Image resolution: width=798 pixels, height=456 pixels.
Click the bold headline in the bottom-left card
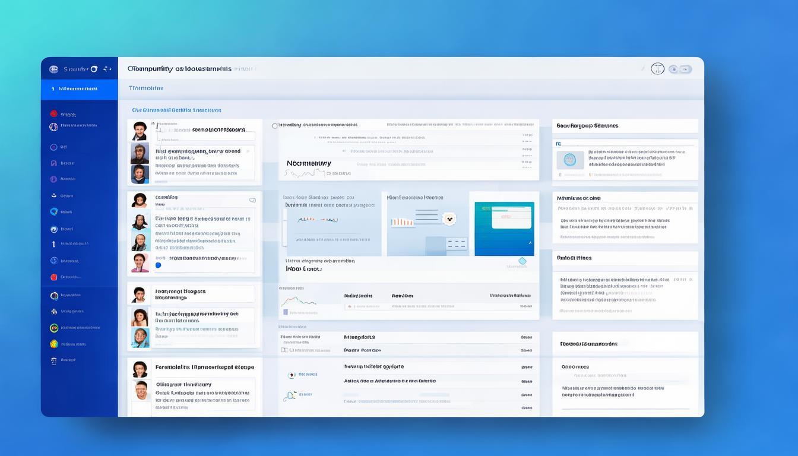click(204, 367)
